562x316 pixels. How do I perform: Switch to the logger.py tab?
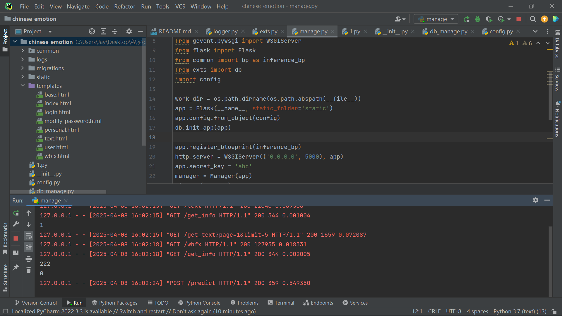tap(225, 31)
